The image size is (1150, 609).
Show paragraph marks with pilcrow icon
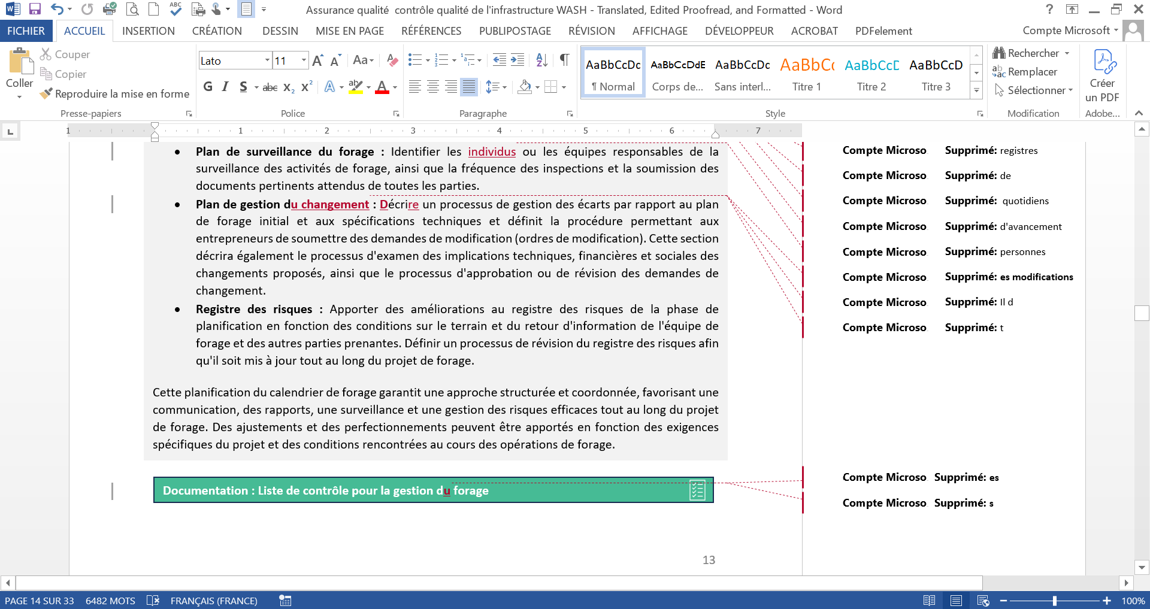564,60
